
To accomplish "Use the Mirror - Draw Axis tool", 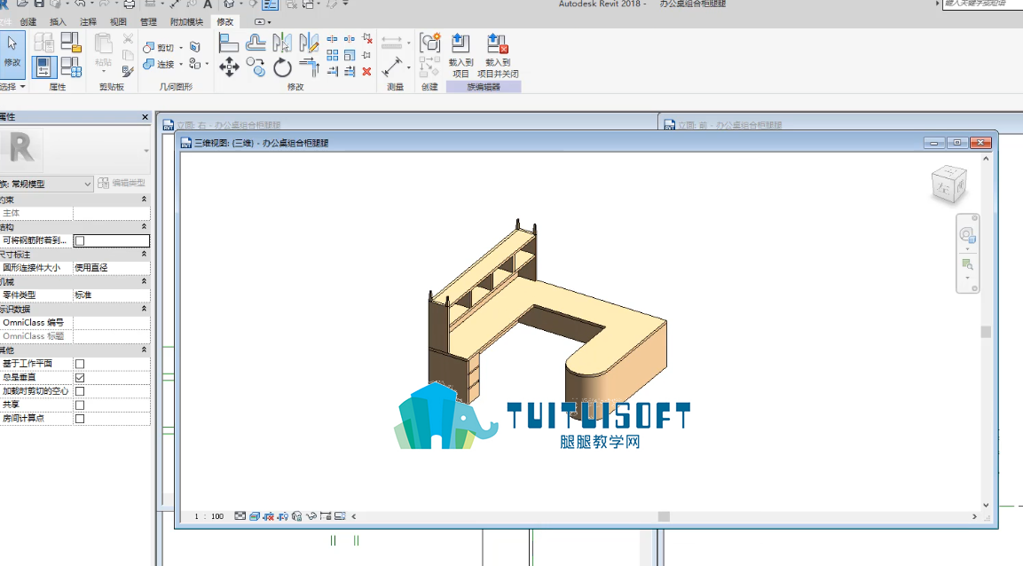I will (309, 43).
